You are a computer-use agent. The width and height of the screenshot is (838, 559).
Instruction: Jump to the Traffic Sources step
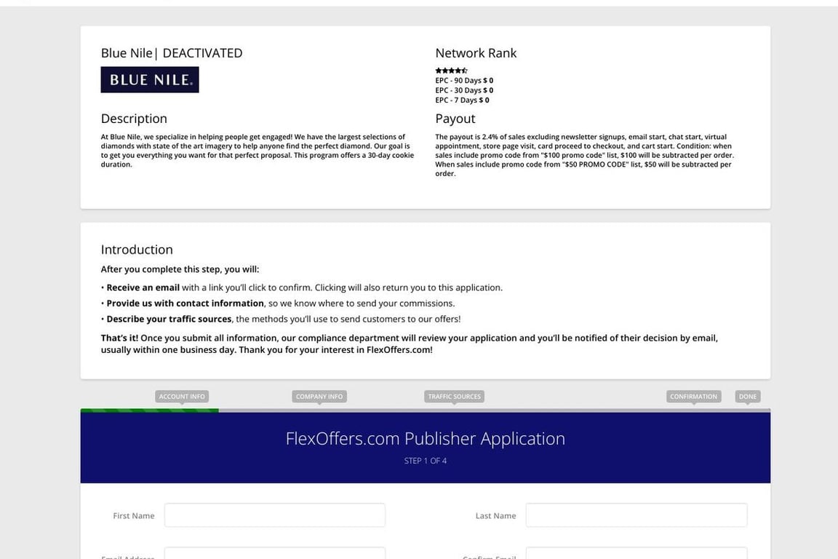pos(454,397)
